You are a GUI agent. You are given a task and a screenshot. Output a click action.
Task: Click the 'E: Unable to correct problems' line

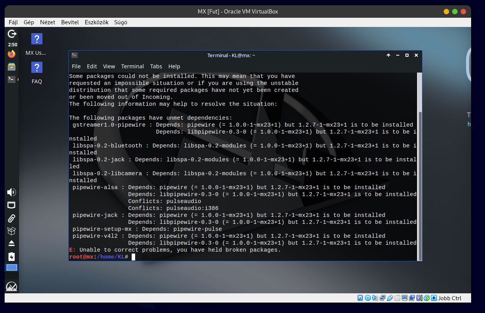(x=175, y=250)
